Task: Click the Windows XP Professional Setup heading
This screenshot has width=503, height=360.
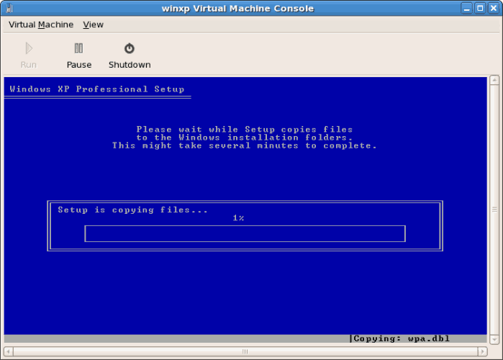Action: [x=97, y=89]
